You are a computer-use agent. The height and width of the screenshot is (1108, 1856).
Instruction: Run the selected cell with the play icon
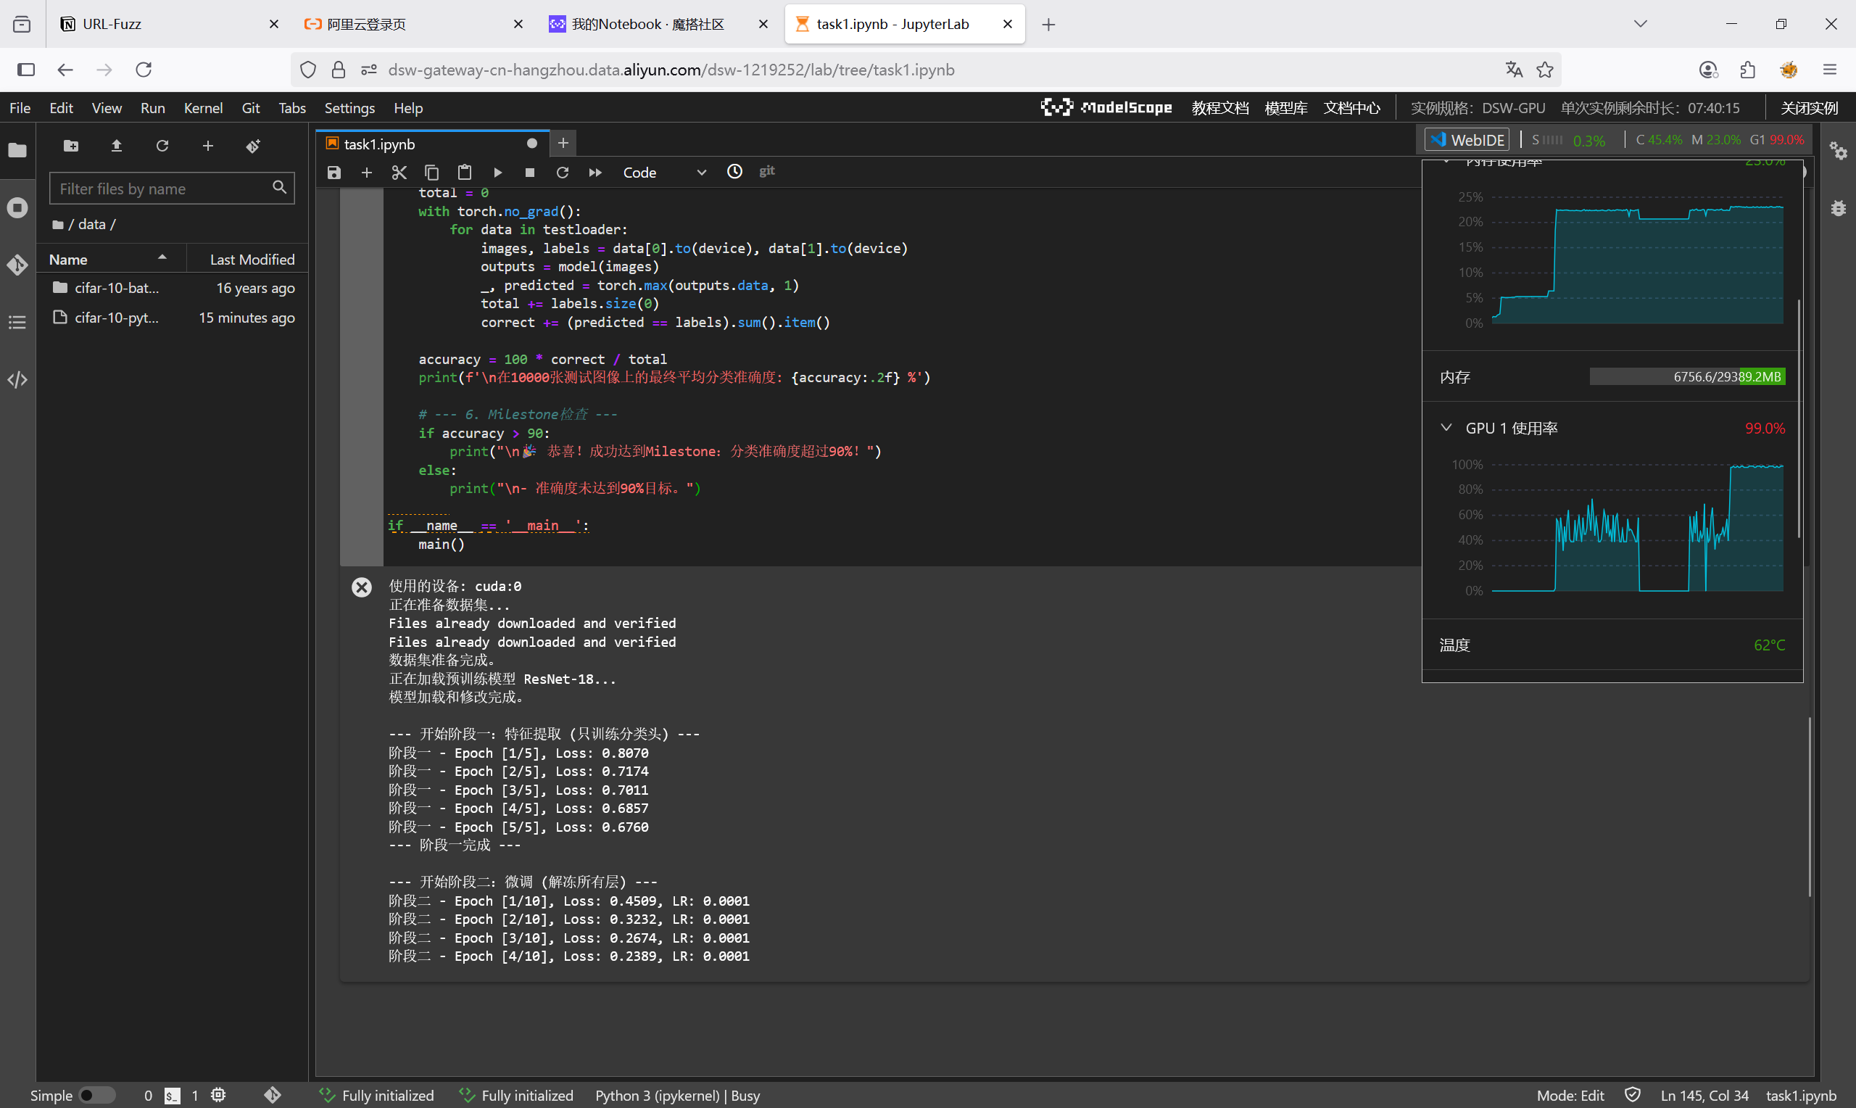497,173
